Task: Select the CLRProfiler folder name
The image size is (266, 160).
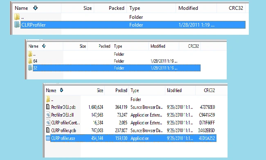Action: click(x=34, y=25)
